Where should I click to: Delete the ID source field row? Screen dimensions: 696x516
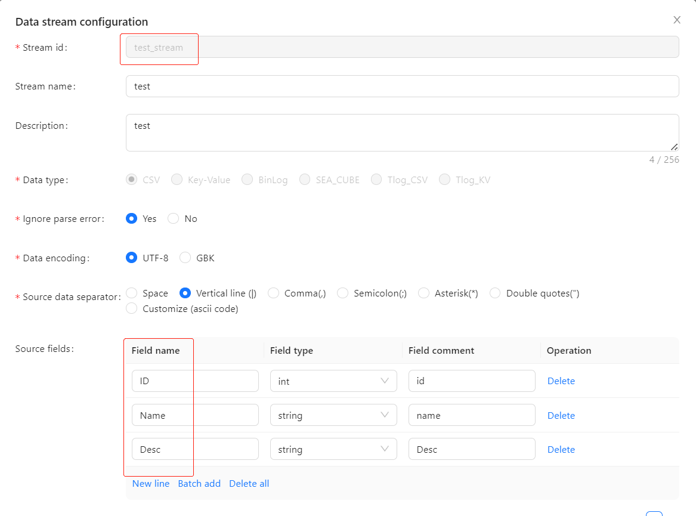point(561,381)
